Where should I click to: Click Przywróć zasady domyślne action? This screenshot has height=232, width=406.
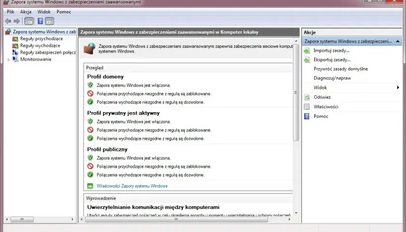[341, 69]
